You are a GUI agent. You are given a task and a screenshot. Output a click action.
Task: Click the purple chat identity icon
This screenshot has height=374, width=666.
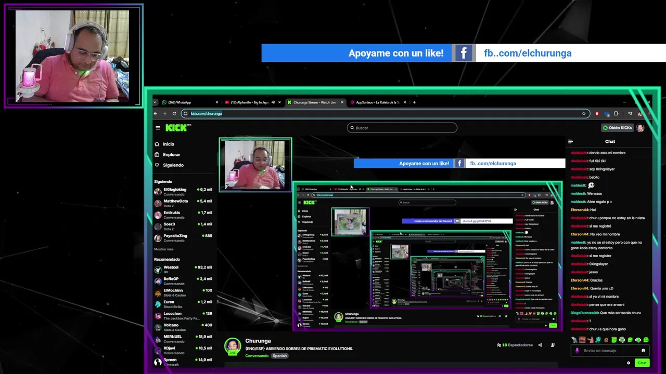(x=577, y=351)
